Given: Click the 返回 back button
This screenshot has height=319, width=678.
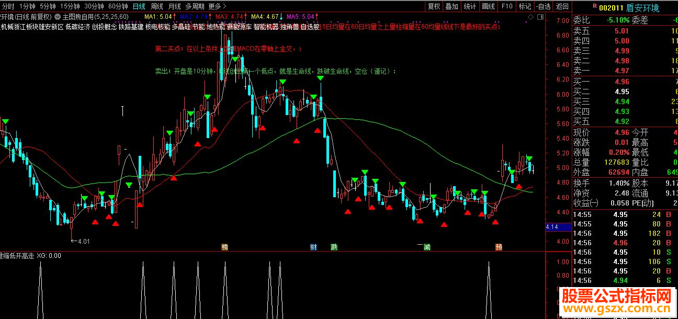Looking at the screenshot, I should 562,6.
